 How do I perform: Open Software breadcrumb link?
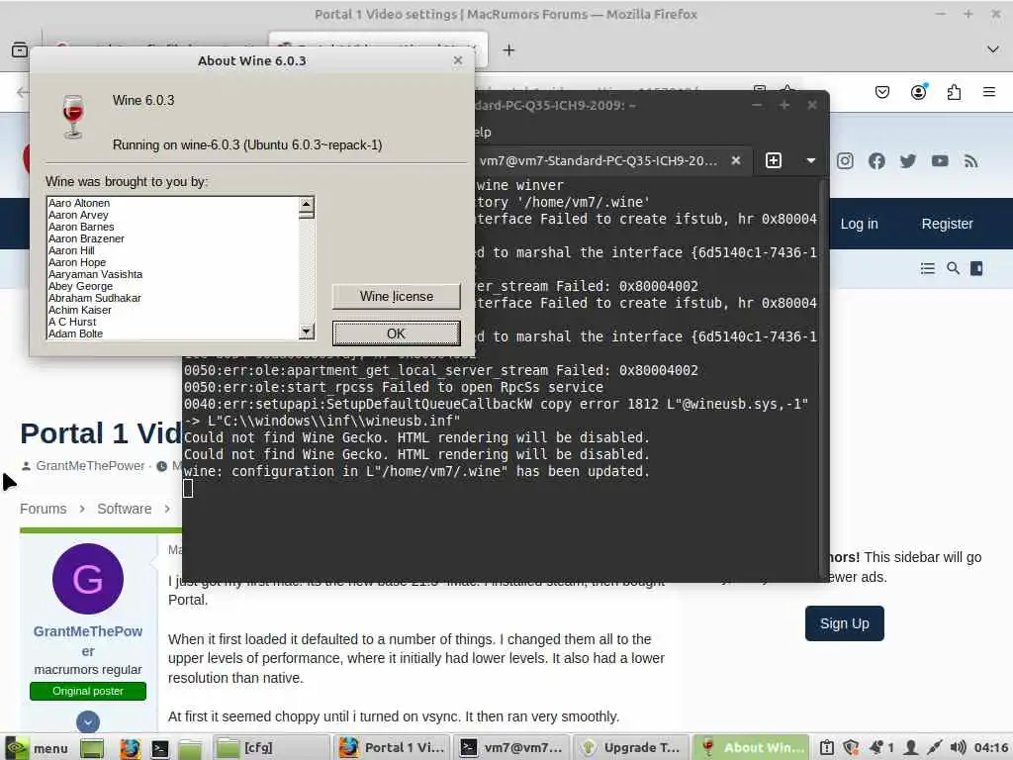coord(124,509)
